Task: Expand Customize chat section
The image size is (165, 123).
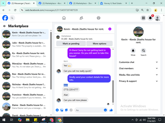Action: click(x=138, y=62)
